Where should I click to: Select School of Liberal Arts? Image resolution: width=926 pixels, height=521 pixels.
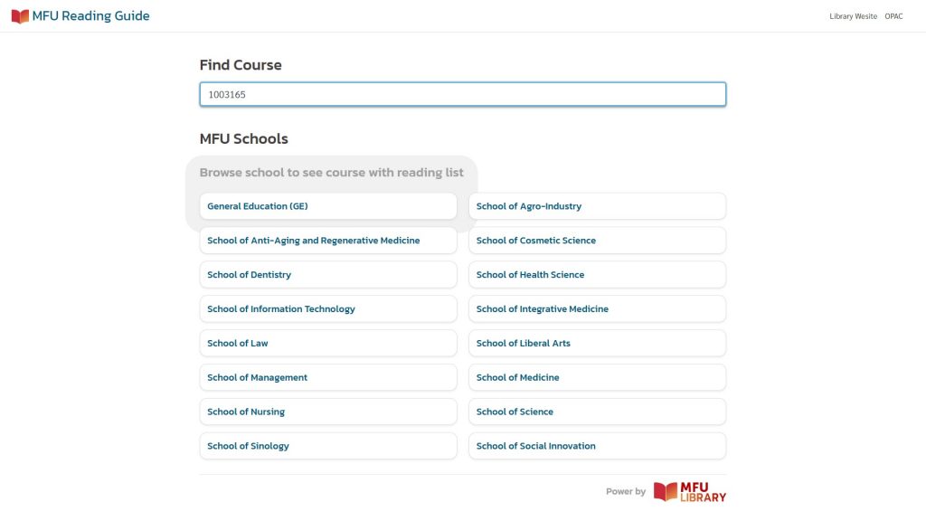point(597,343)
